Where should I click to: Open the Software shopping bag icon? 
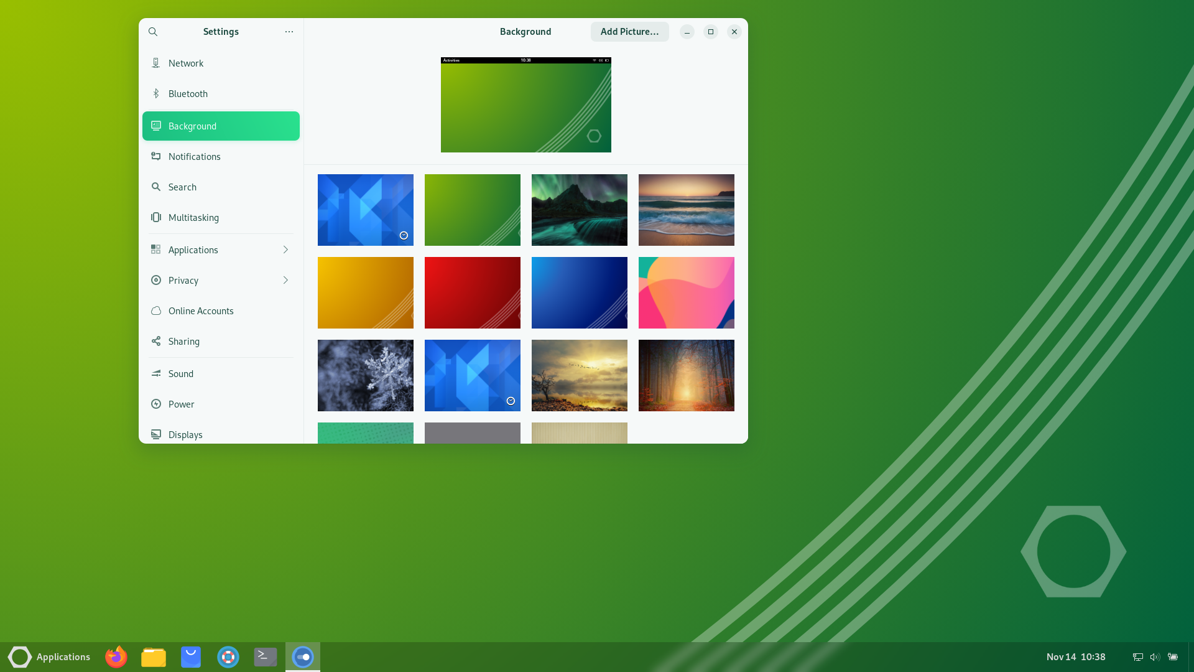coord(191,657)
